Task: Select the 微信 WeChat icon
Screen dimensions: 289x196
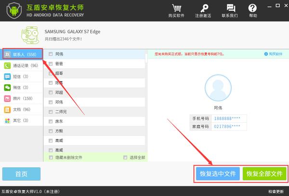Action: click(7, 87)
